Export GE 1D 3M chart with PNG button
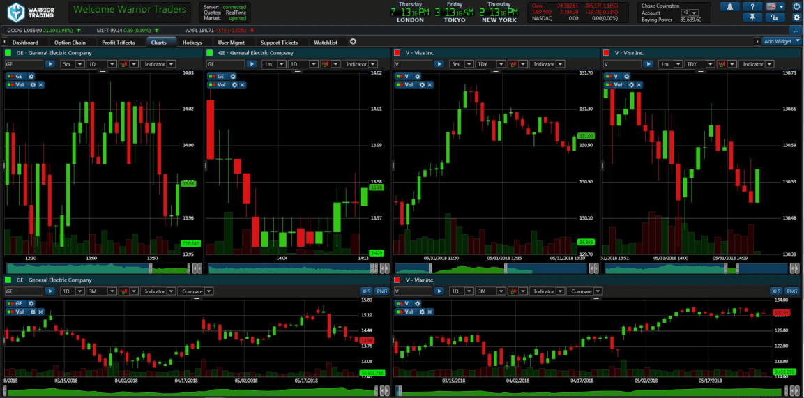 click(x=381, y=291)
